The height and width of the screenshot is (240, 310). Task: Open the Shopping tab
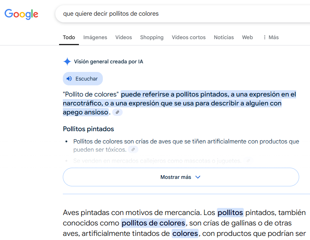[151, 37]
